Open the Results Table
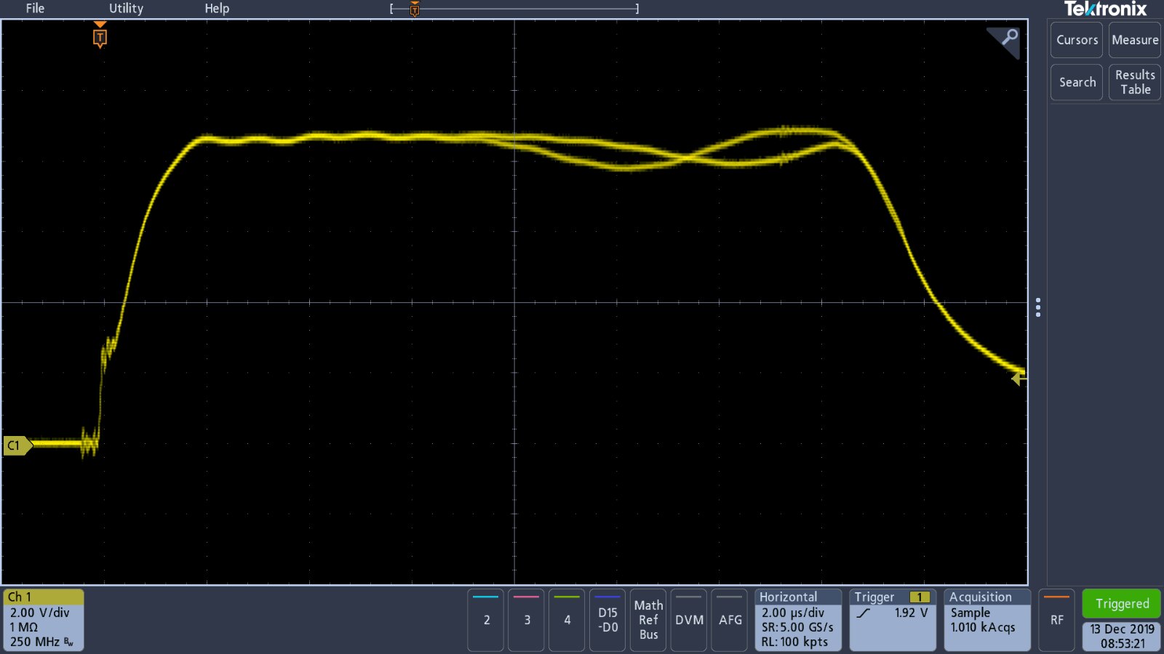The image size is (1164, 654). point(1135,82)
